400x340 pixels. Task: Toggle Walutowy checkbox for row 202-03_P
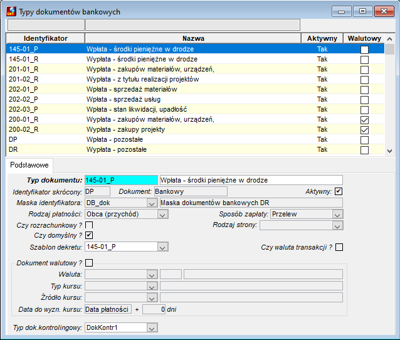[364, 110]
